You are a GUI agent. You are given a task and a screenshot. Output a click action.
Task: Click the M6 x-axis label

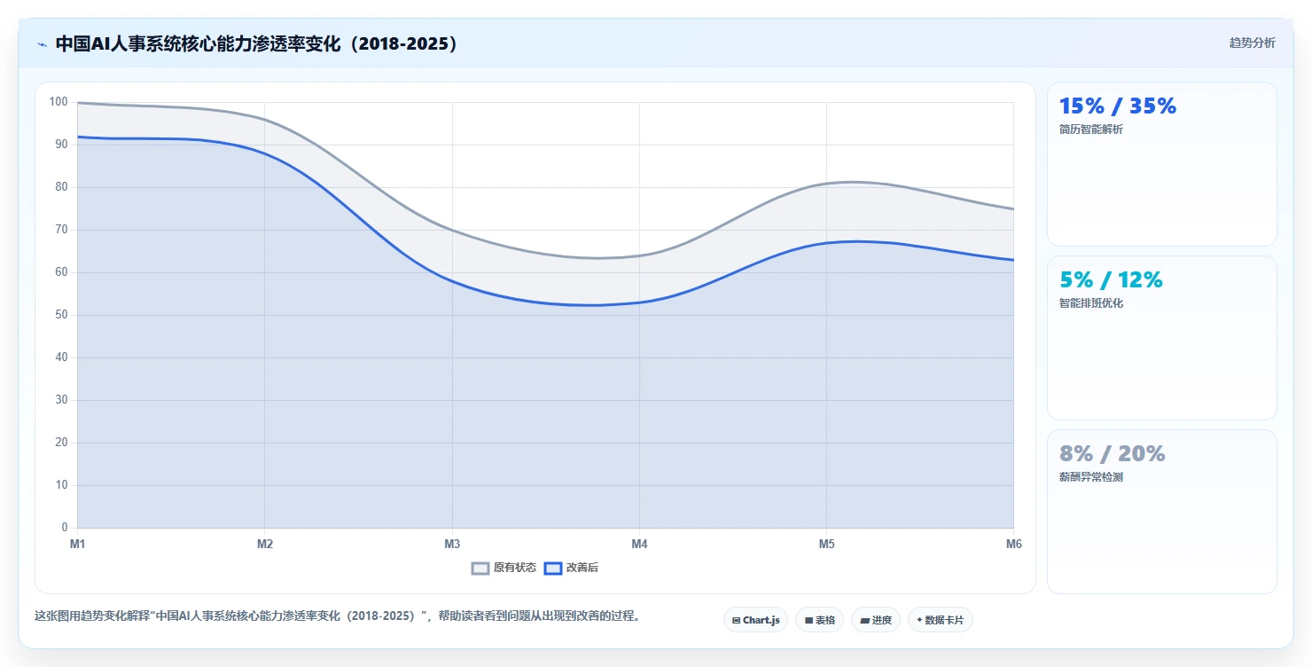(x=1013, y=544)
